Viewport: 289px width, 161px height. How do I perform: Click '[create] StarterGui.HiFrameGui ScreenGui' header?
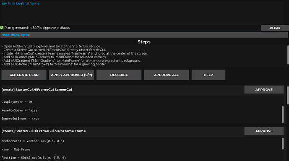click(36, 90)
